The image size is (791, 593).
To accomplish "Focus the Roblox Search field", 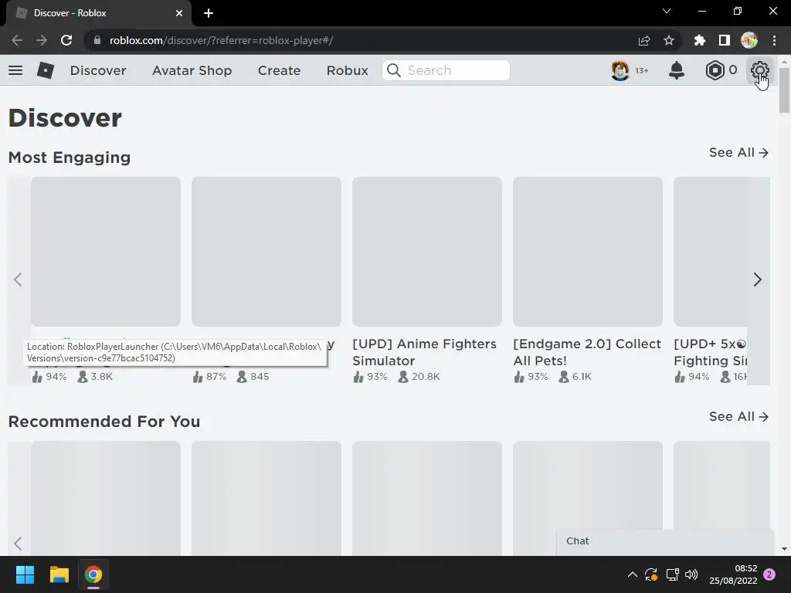I will coord(446,70).
